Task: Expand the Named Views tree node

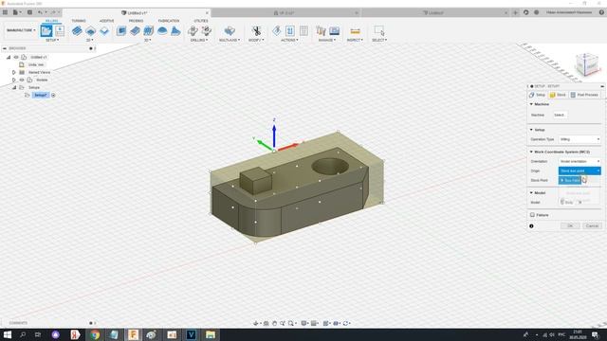Action: [x=14, y=72]
